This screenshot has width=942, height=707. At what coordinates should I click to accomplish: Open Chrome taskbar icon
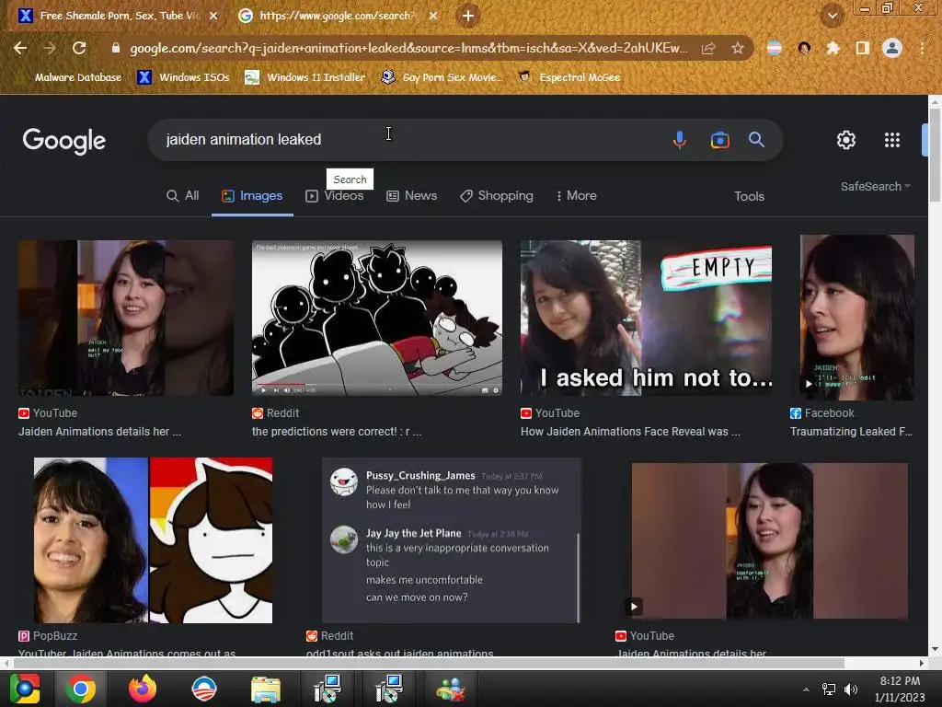[x=81, y=689]
